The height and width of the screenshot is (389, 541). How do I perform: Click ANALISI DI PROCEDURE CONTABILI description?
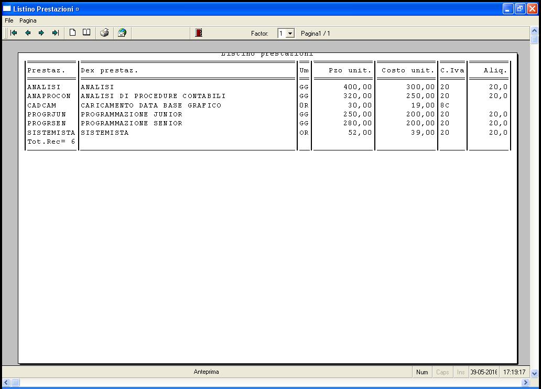(x=153, y=96)
